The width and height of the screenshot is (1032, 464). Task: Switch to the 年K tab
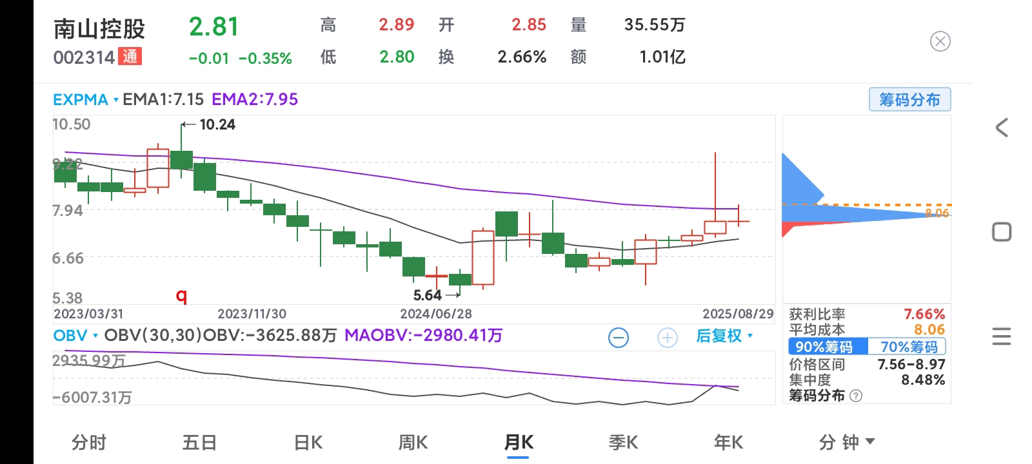728,442
